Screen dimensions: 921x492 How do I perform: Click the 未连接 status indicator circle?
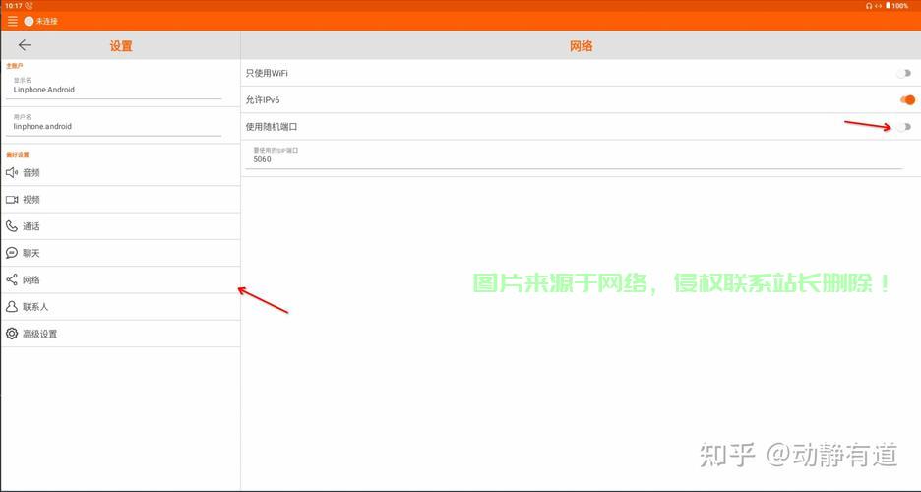coord(29,21)
